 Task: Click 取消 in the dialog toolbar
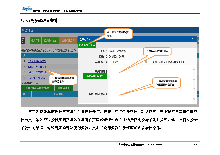point(93,45)
